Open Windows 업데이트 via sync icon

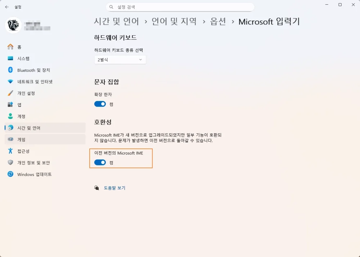click(x=10, y=174)
